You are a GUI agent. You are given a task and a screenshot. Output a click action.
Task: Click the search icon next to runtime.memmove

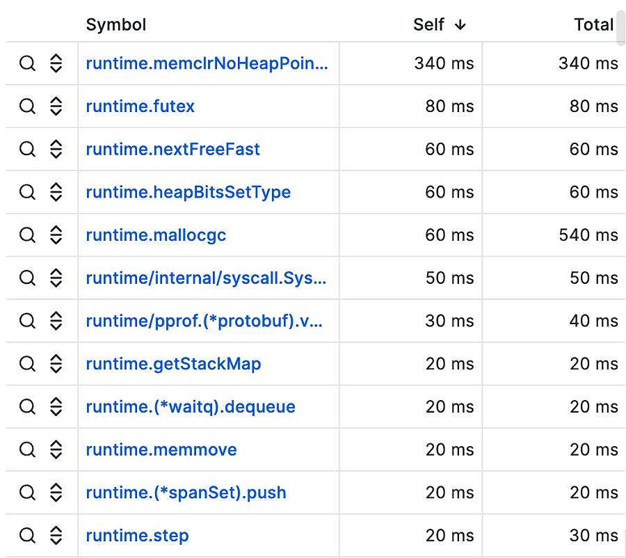[27, 449]
